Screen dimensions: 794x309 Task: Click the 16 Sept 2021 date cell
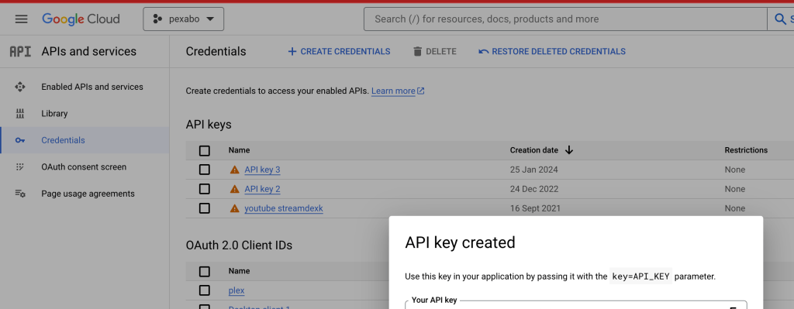[x=535, y=208]
